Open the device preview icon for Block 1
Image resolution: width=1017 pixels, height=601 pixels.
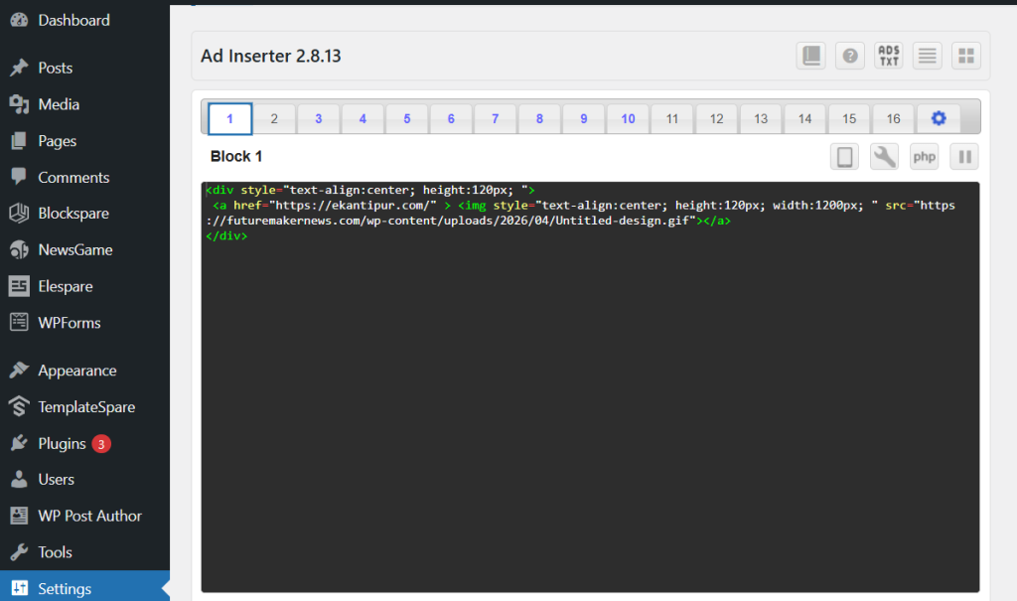coord(845,157)
